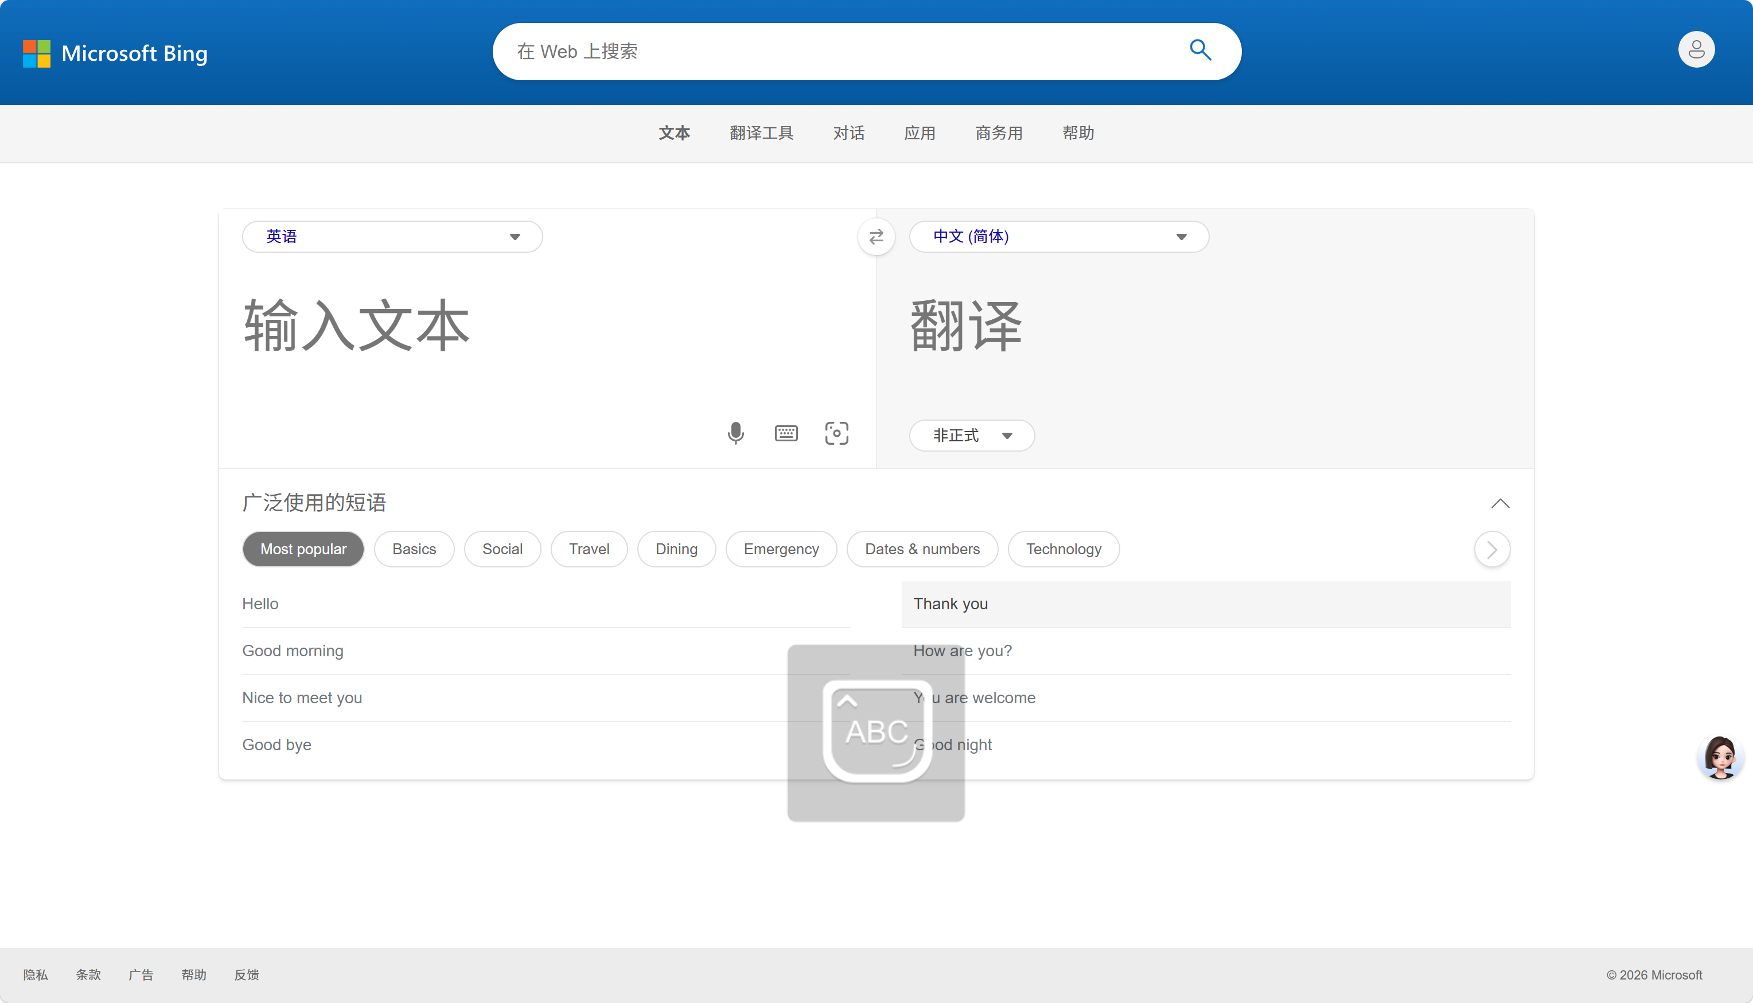Collapse the widely used phrases section

[x=1500, y=504]
